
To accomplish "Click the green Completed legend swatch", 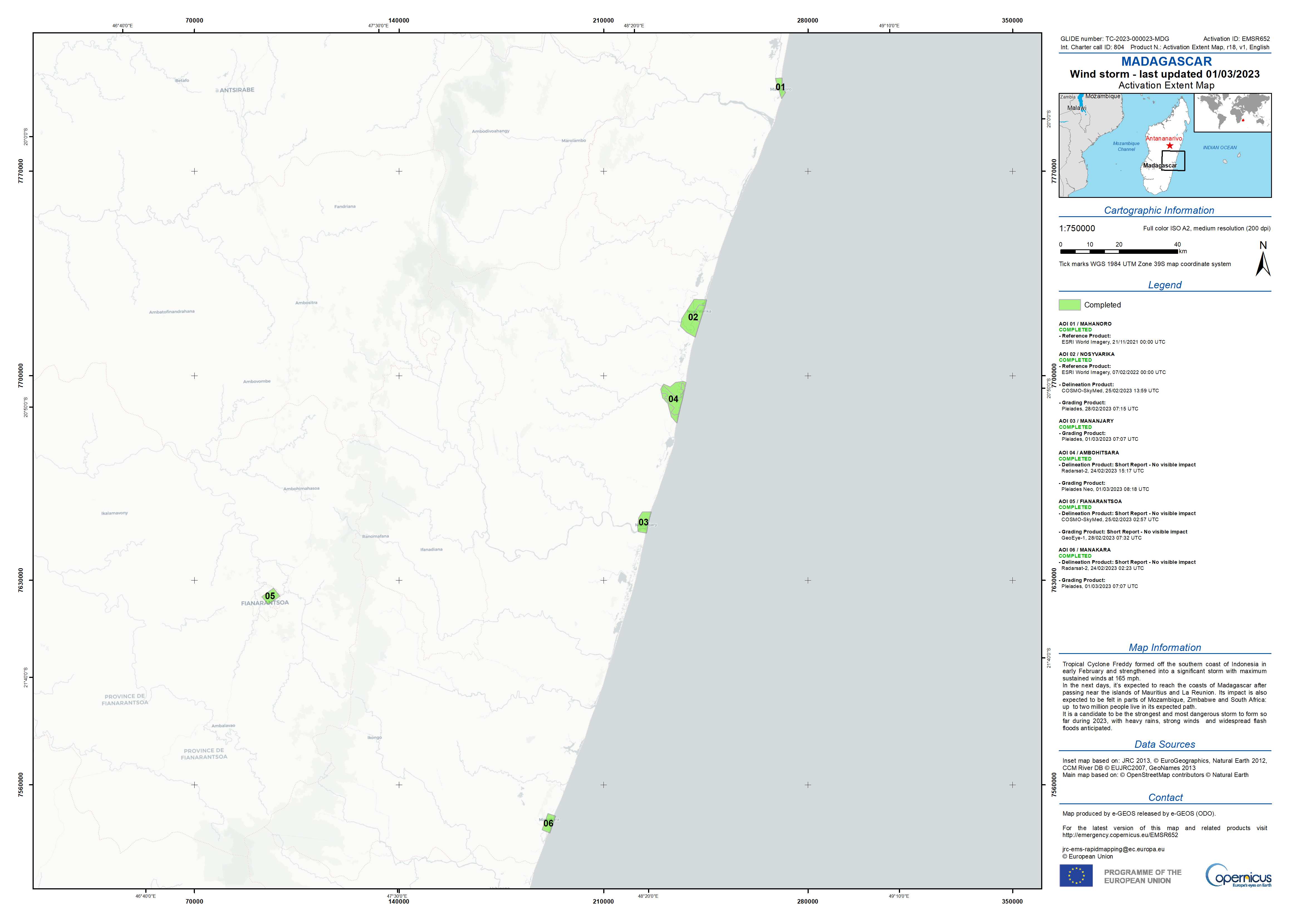I will coord(1070,305).
